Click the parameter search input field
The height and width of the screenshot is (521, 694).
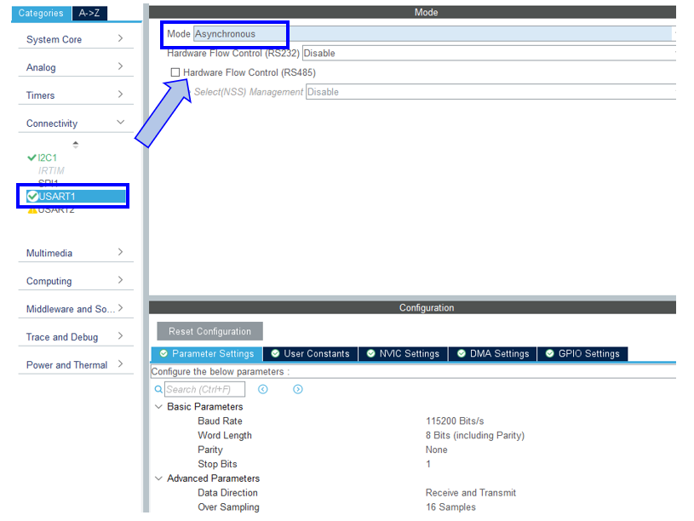click(x=204, y=389)
